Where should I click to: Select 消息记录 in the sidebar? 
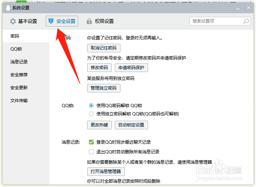pyautogui.click(x=26, y=62)
